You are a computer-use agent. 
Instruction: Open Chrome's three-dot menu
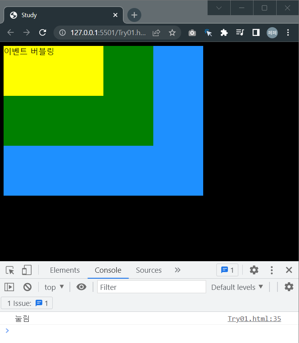288,33
